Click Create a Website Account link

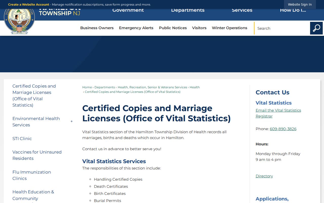click(x=29, y=5)
